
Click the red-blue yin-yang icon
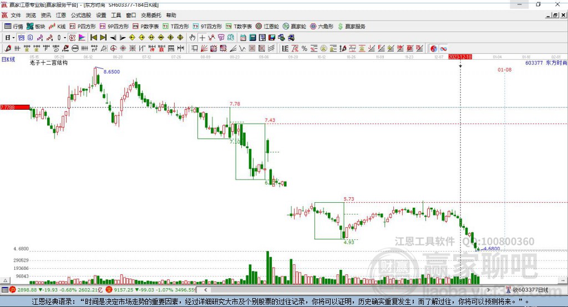pos(434,49)
